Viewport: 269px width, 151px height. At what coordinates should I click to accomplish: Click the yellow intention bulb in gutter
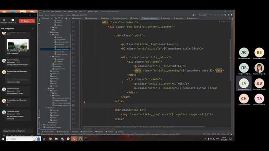click(84, 102)
